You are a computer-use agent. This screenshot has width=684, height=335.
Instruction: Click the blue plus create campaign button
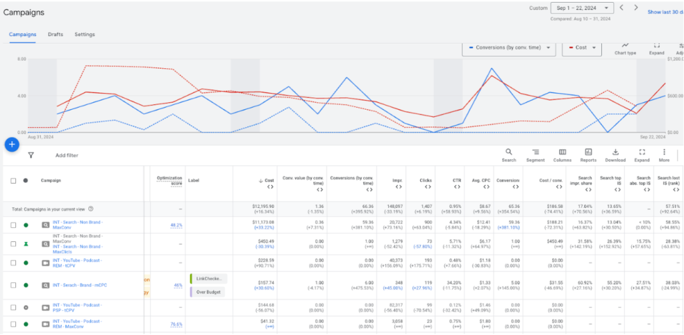click(11, 144)
